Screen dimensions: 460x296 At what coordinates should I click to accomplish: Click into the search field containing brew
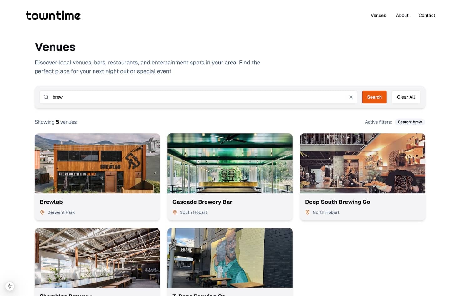[x=198, y=97]
